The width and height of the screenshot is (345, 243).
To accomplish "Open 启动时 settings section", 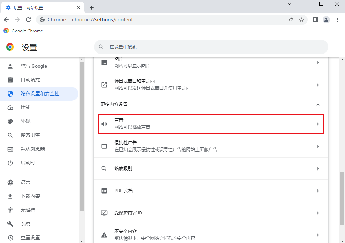I will (x=39, y=163).
